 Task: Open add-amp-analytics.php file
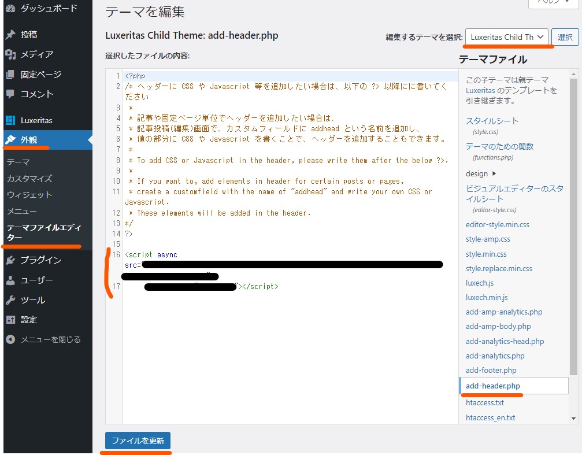click(x=503, y=312)
